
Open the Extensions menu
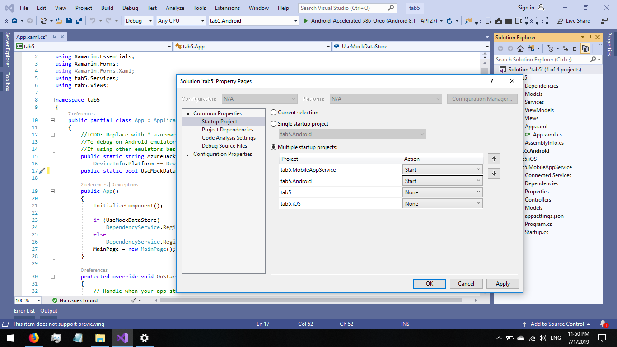click(x=227, y=8)
